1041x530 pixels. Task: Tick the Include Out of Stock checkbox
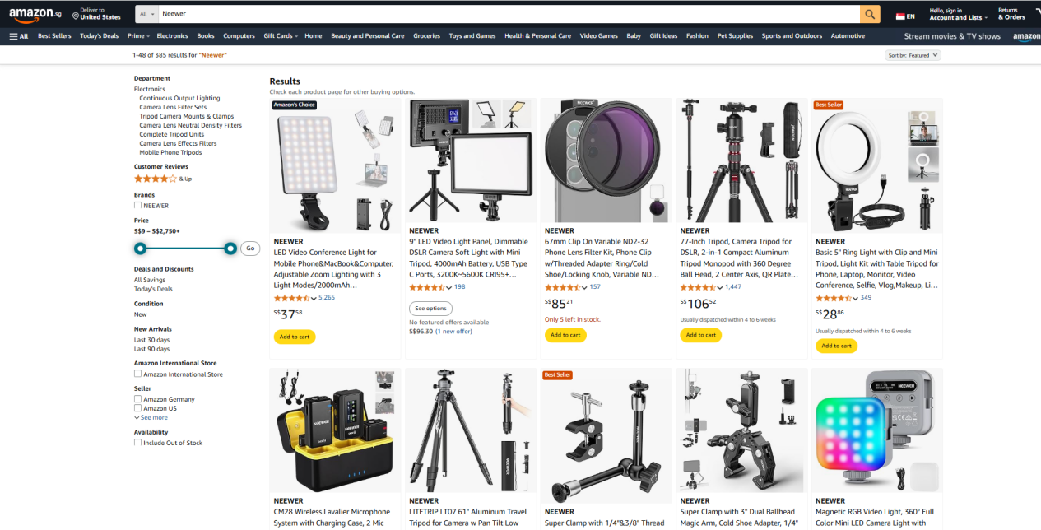pyautogui.click(x=137, y=443)
